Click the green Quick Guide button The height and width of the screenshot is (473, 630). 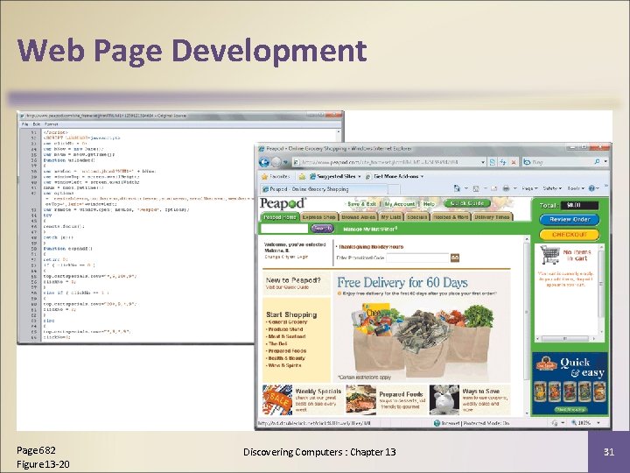pyautogui.click(x=467, y=203)
